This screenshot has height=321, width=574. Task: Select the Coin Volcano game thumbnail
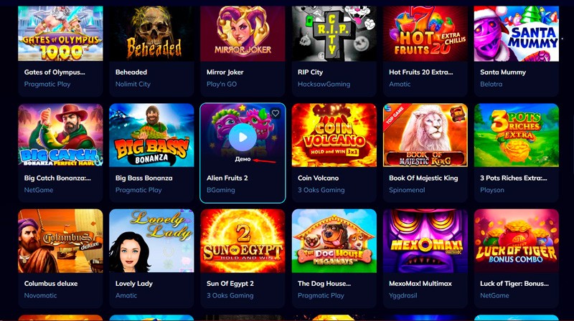coord(334,135)
